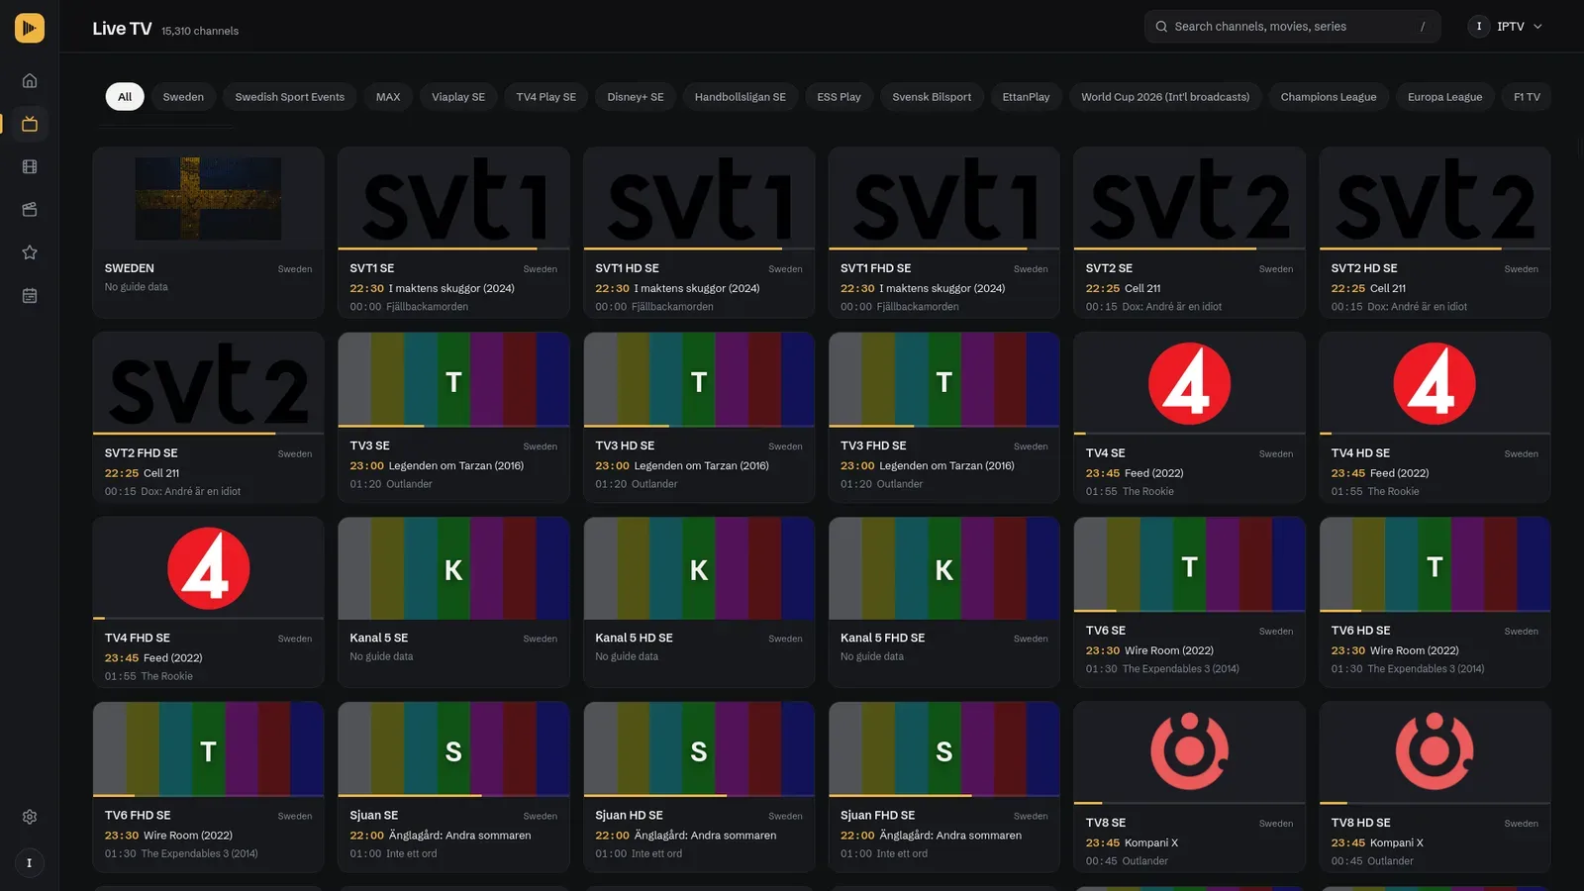This screenshot has height=891, width=1584.
Task: Click the SVT2 HD SE progress bar
Action: coord(1435,248)
